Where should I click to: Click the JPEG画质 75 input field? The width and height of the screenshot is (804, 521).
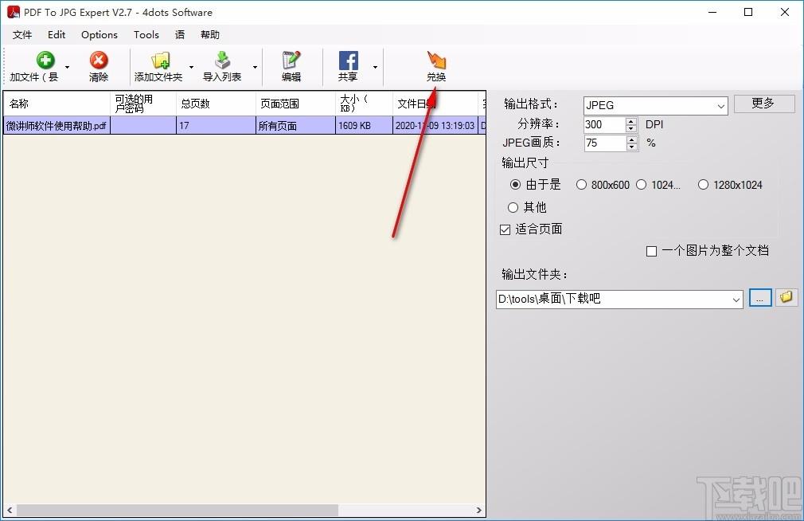pos(604,143)
